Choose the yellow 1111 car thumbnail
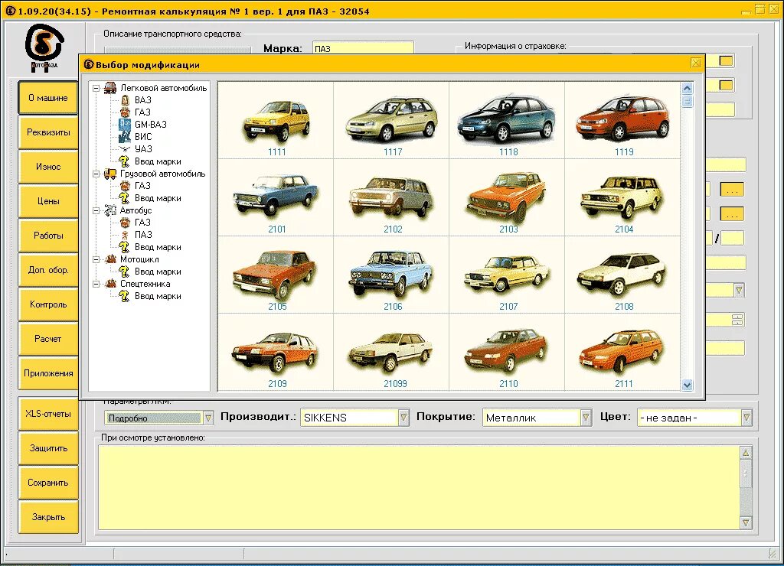The image size is (784, 566). click(276, 121)
